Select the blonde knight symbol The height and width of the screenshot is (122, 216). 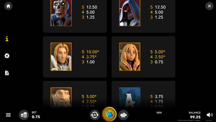click(61, 57)
